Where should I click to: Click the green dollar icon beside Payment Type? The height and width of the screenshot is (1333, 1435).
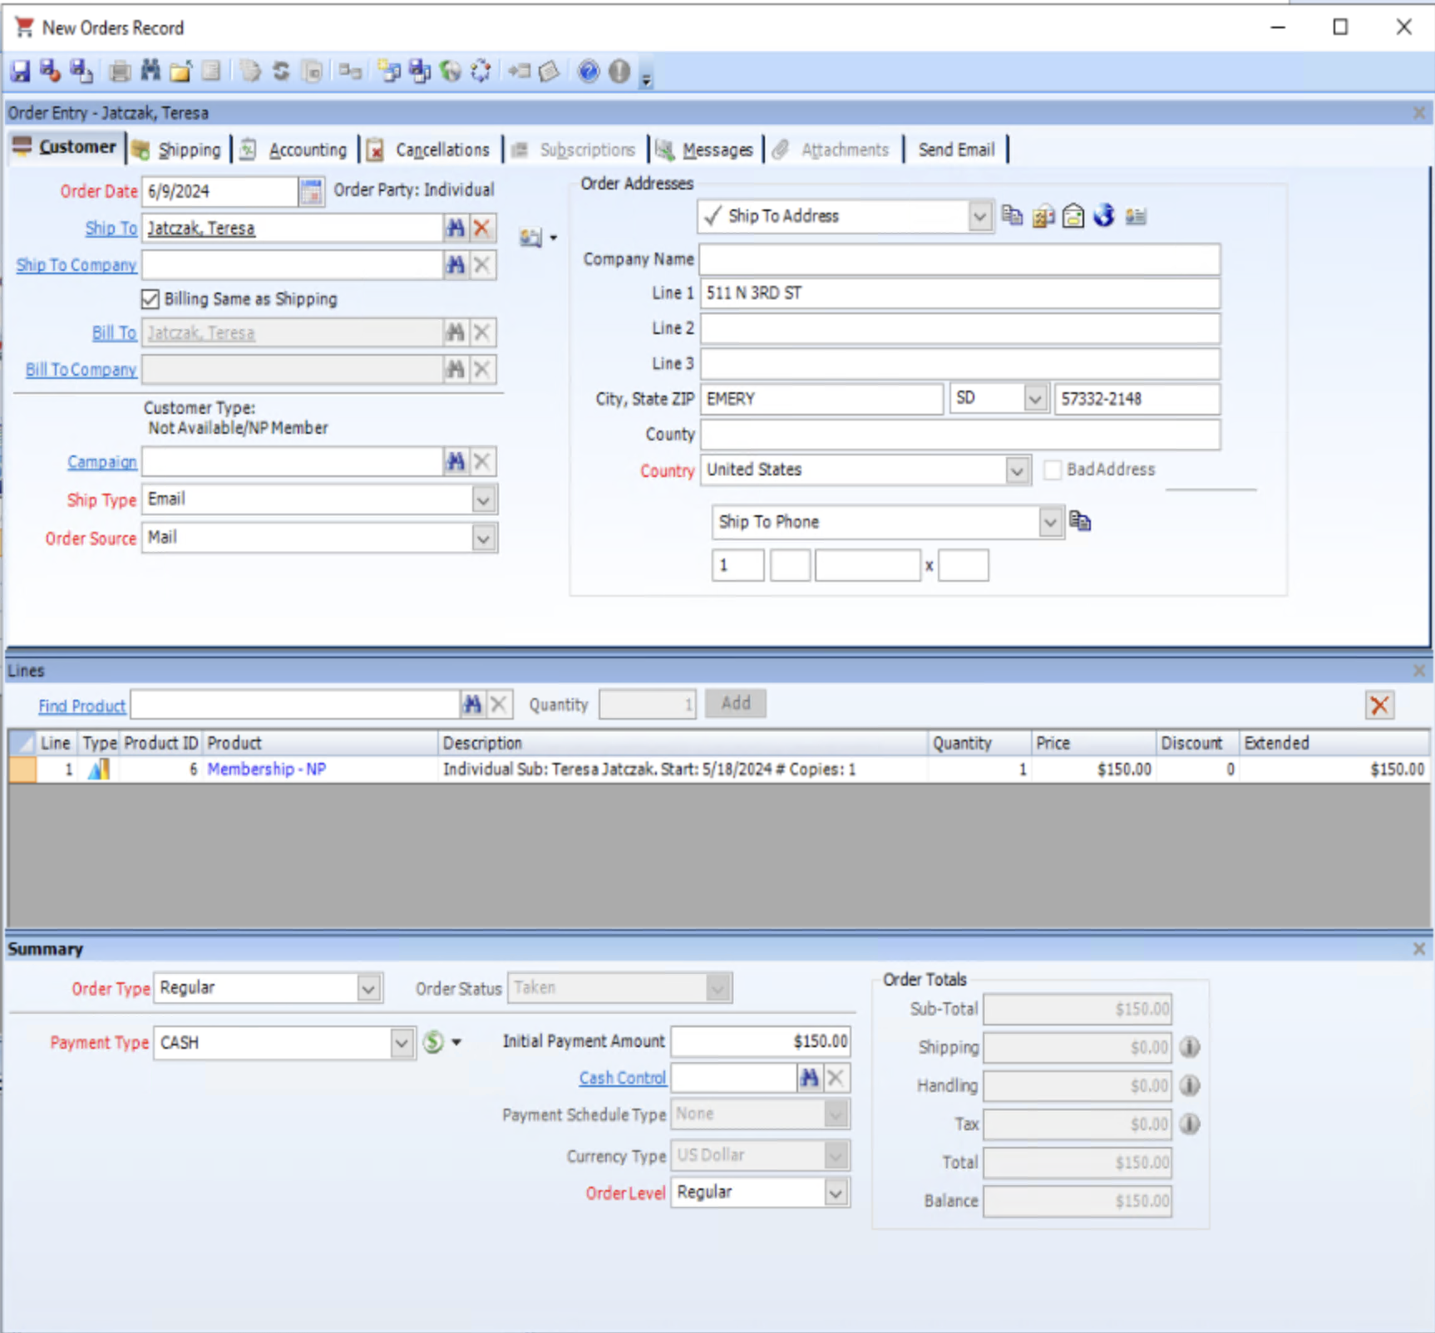coord(433,1041)
